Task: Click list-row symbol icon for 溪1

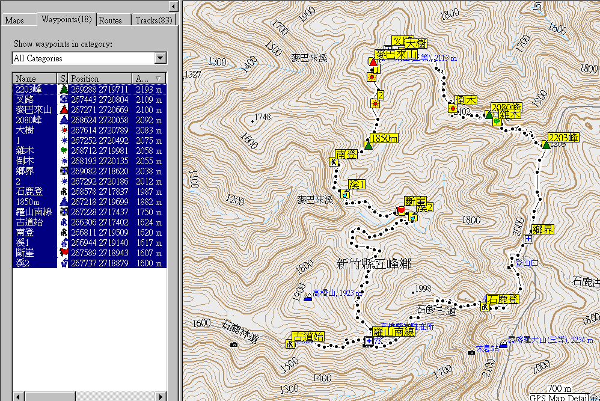Action: 64,243
